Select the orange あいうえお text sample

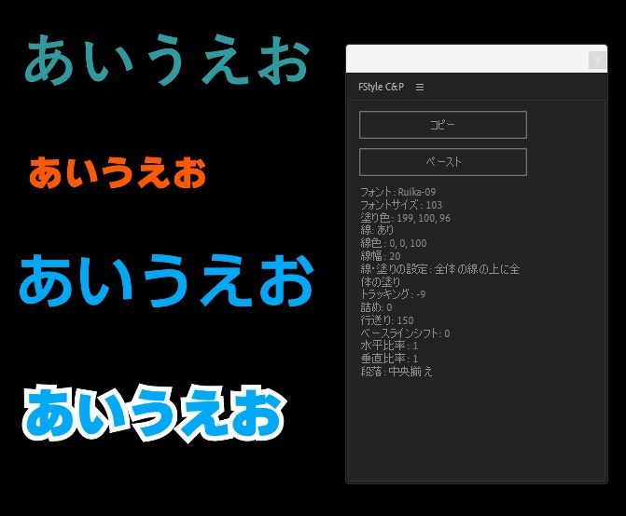point(118,172)
